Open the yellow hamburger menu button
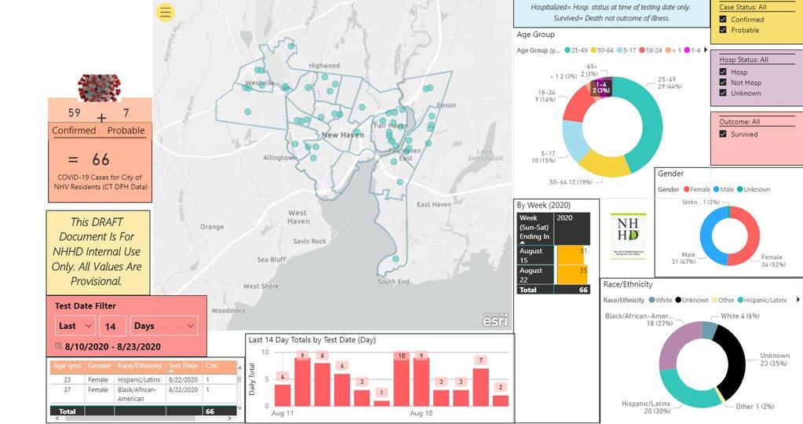The width and height of the screenshot is (803, 424). pyautogui.click(x=166, y=12)
